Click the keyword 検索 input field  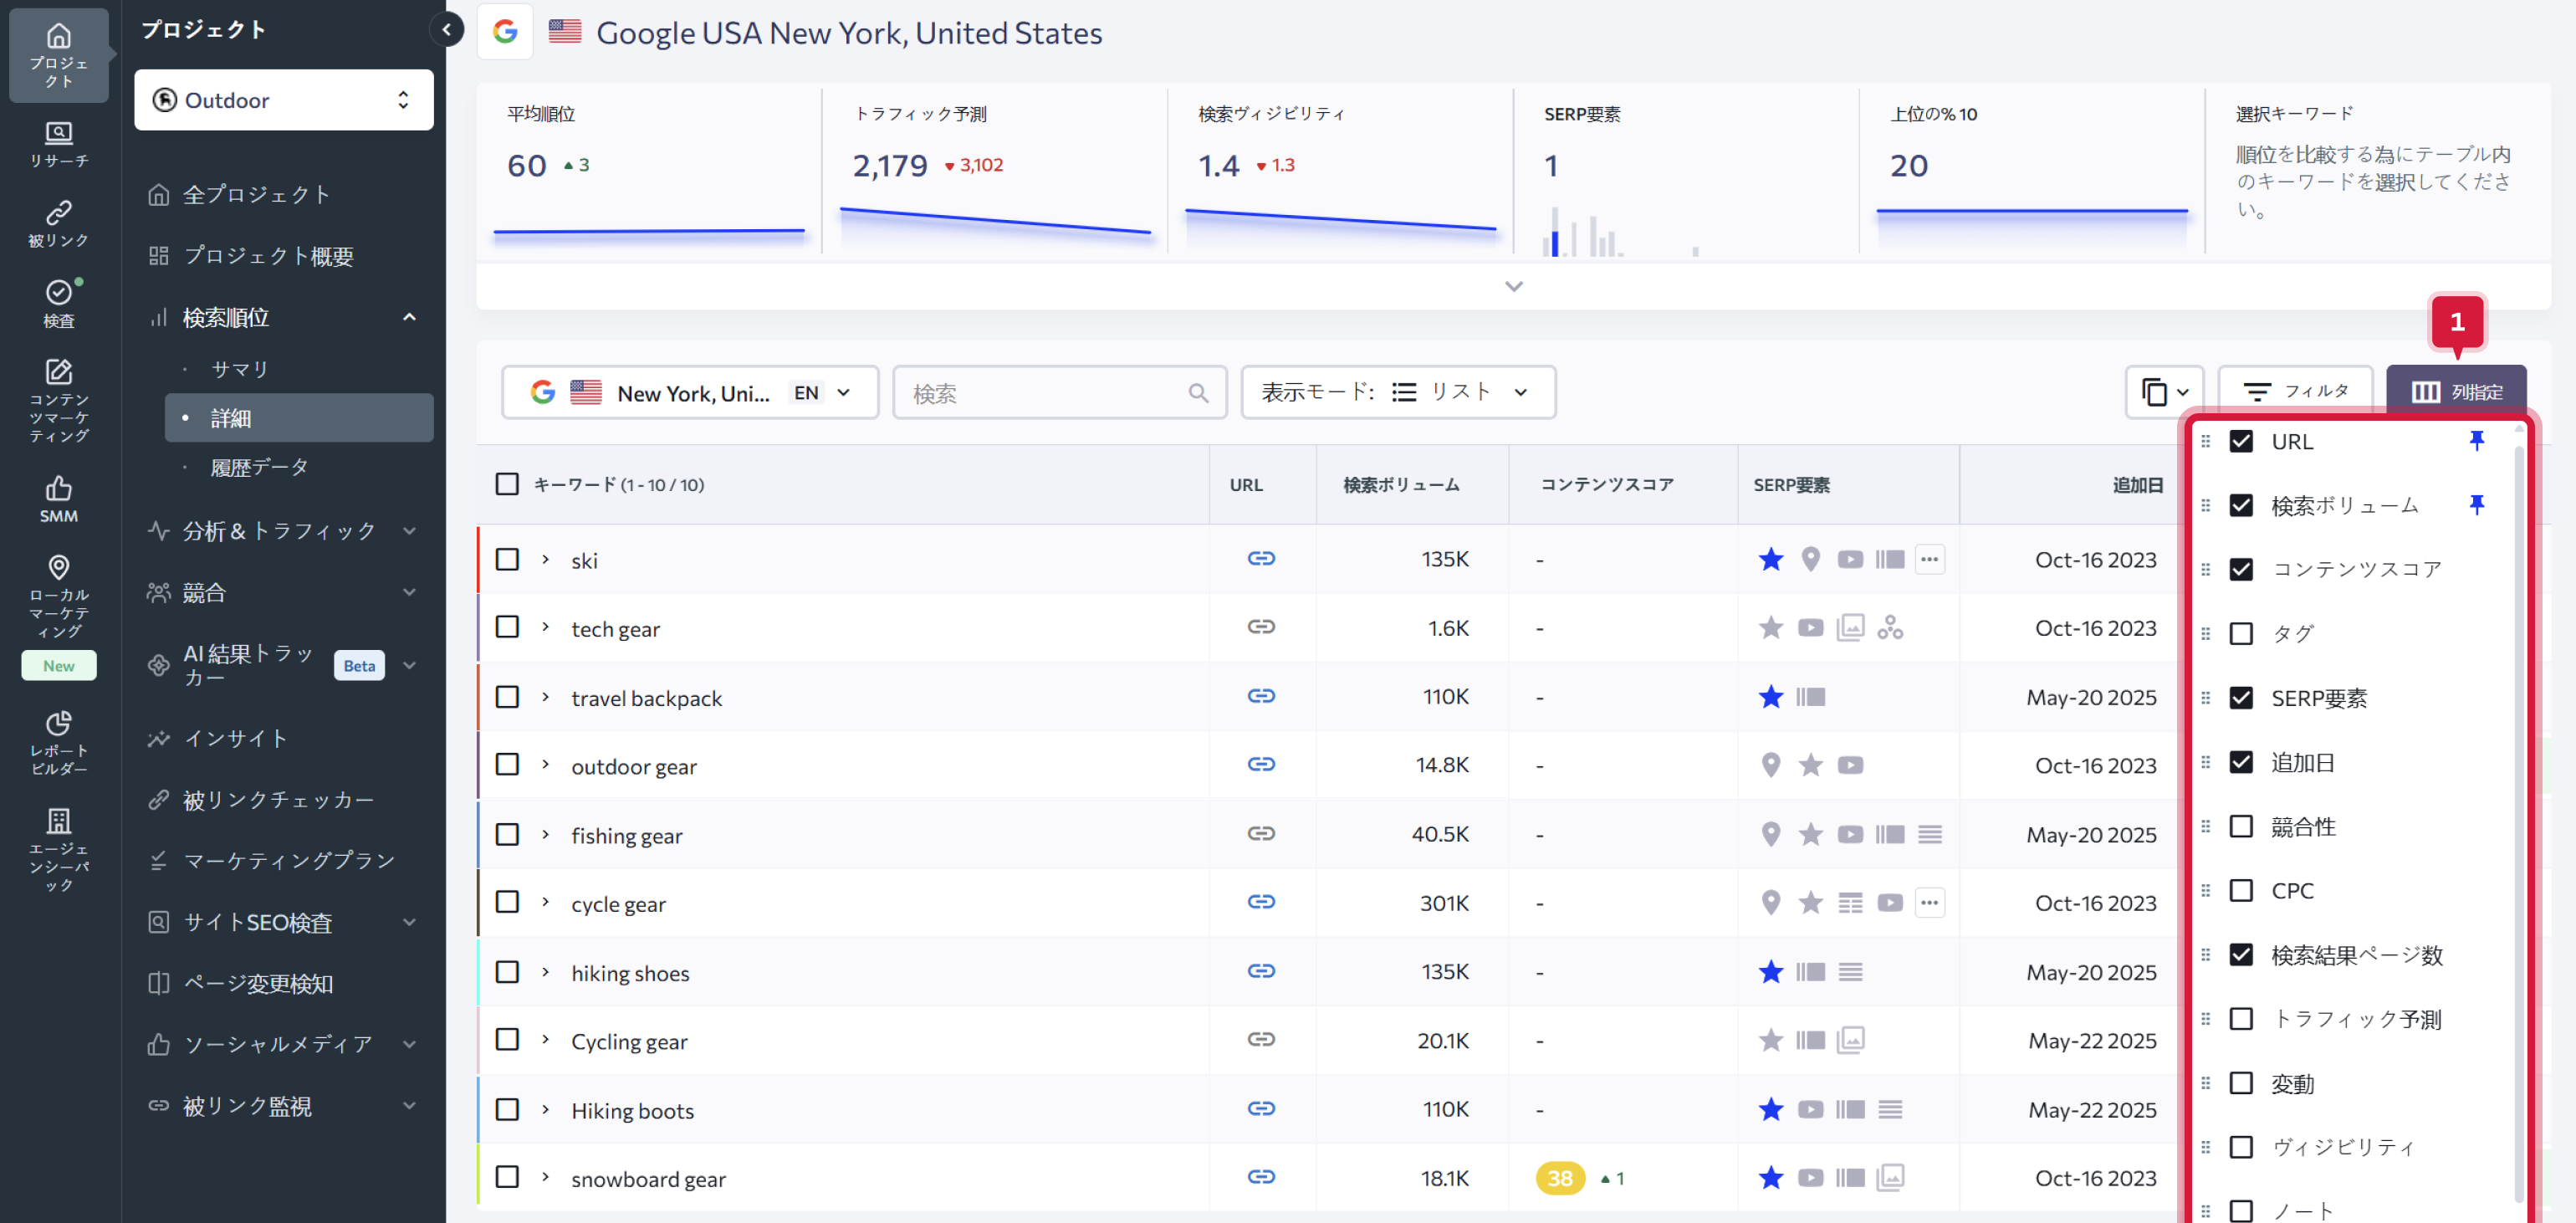1059,393
